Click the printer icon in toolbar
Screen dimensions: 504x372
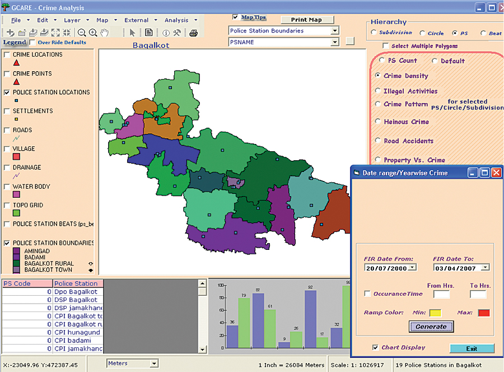(x=193, y=33)
